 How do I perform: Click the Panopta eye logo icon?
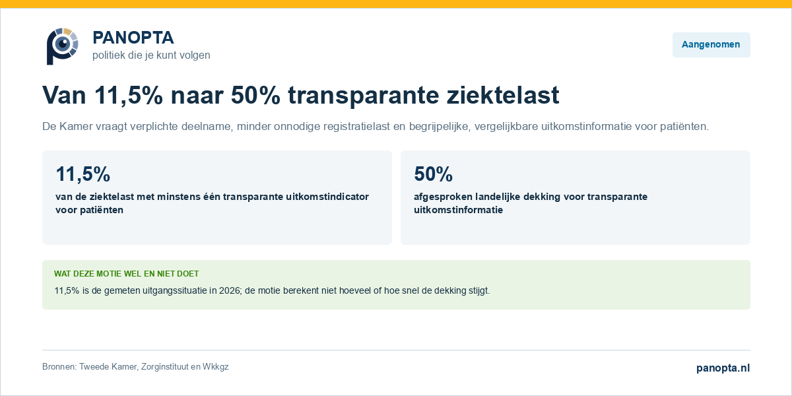pos(62,46)
